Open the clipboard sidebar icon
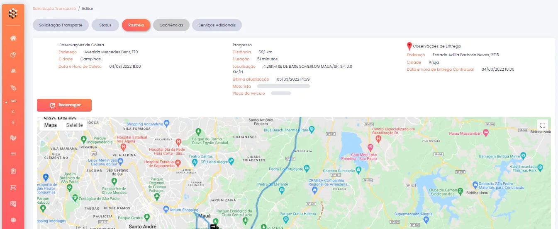Screen dimensions: 558x229 click(x=13, y=171)
